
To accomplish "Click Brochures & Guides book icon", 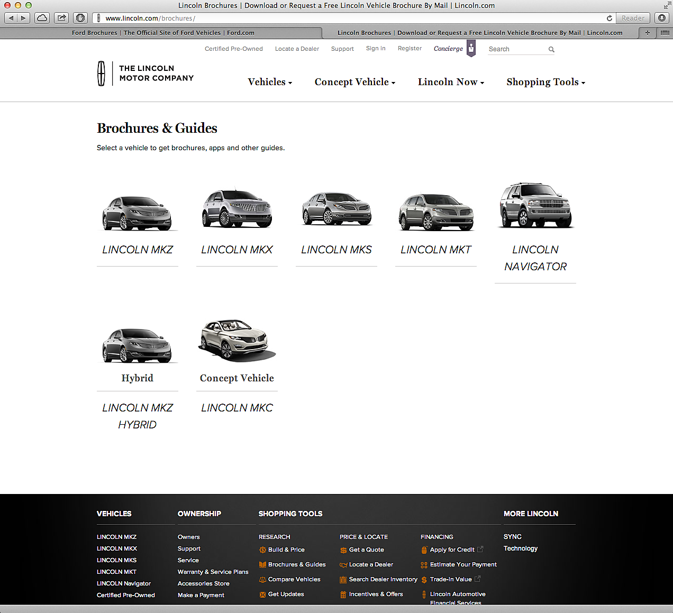I will pyautogui.click(x=262, y=565).
